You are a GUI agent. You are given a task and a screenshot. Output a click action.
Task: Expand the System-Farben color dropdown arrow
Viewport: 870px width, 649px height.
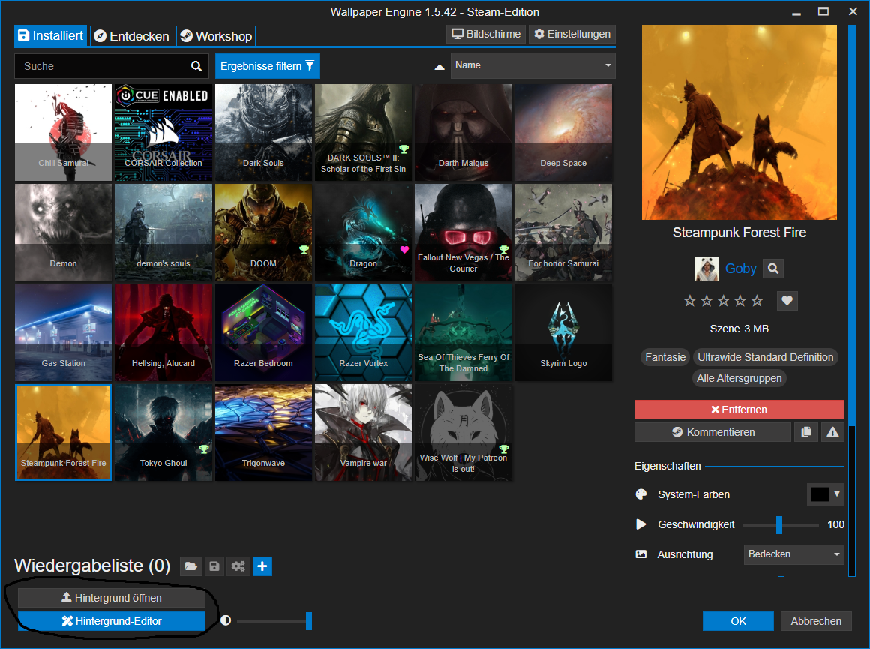tap(837, 494)
